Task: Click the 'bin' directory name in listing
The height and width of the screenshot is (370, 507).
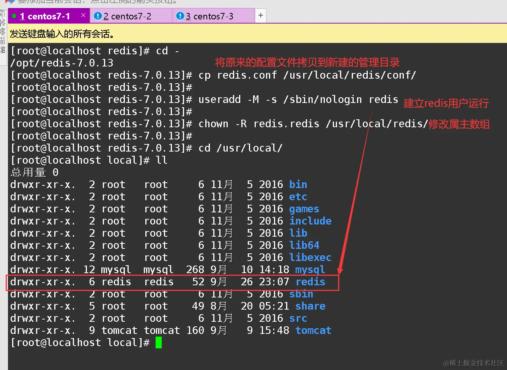Action: click(298, 185)
